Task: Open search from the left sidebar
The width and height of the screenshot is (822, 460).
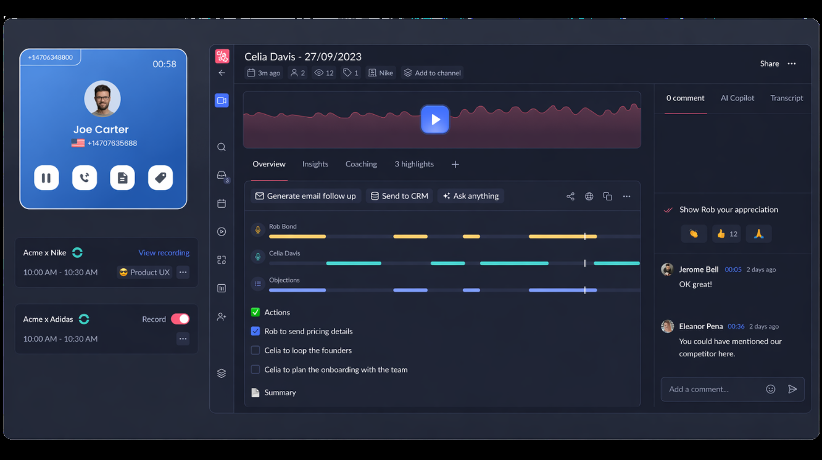Action: [222, 147]
